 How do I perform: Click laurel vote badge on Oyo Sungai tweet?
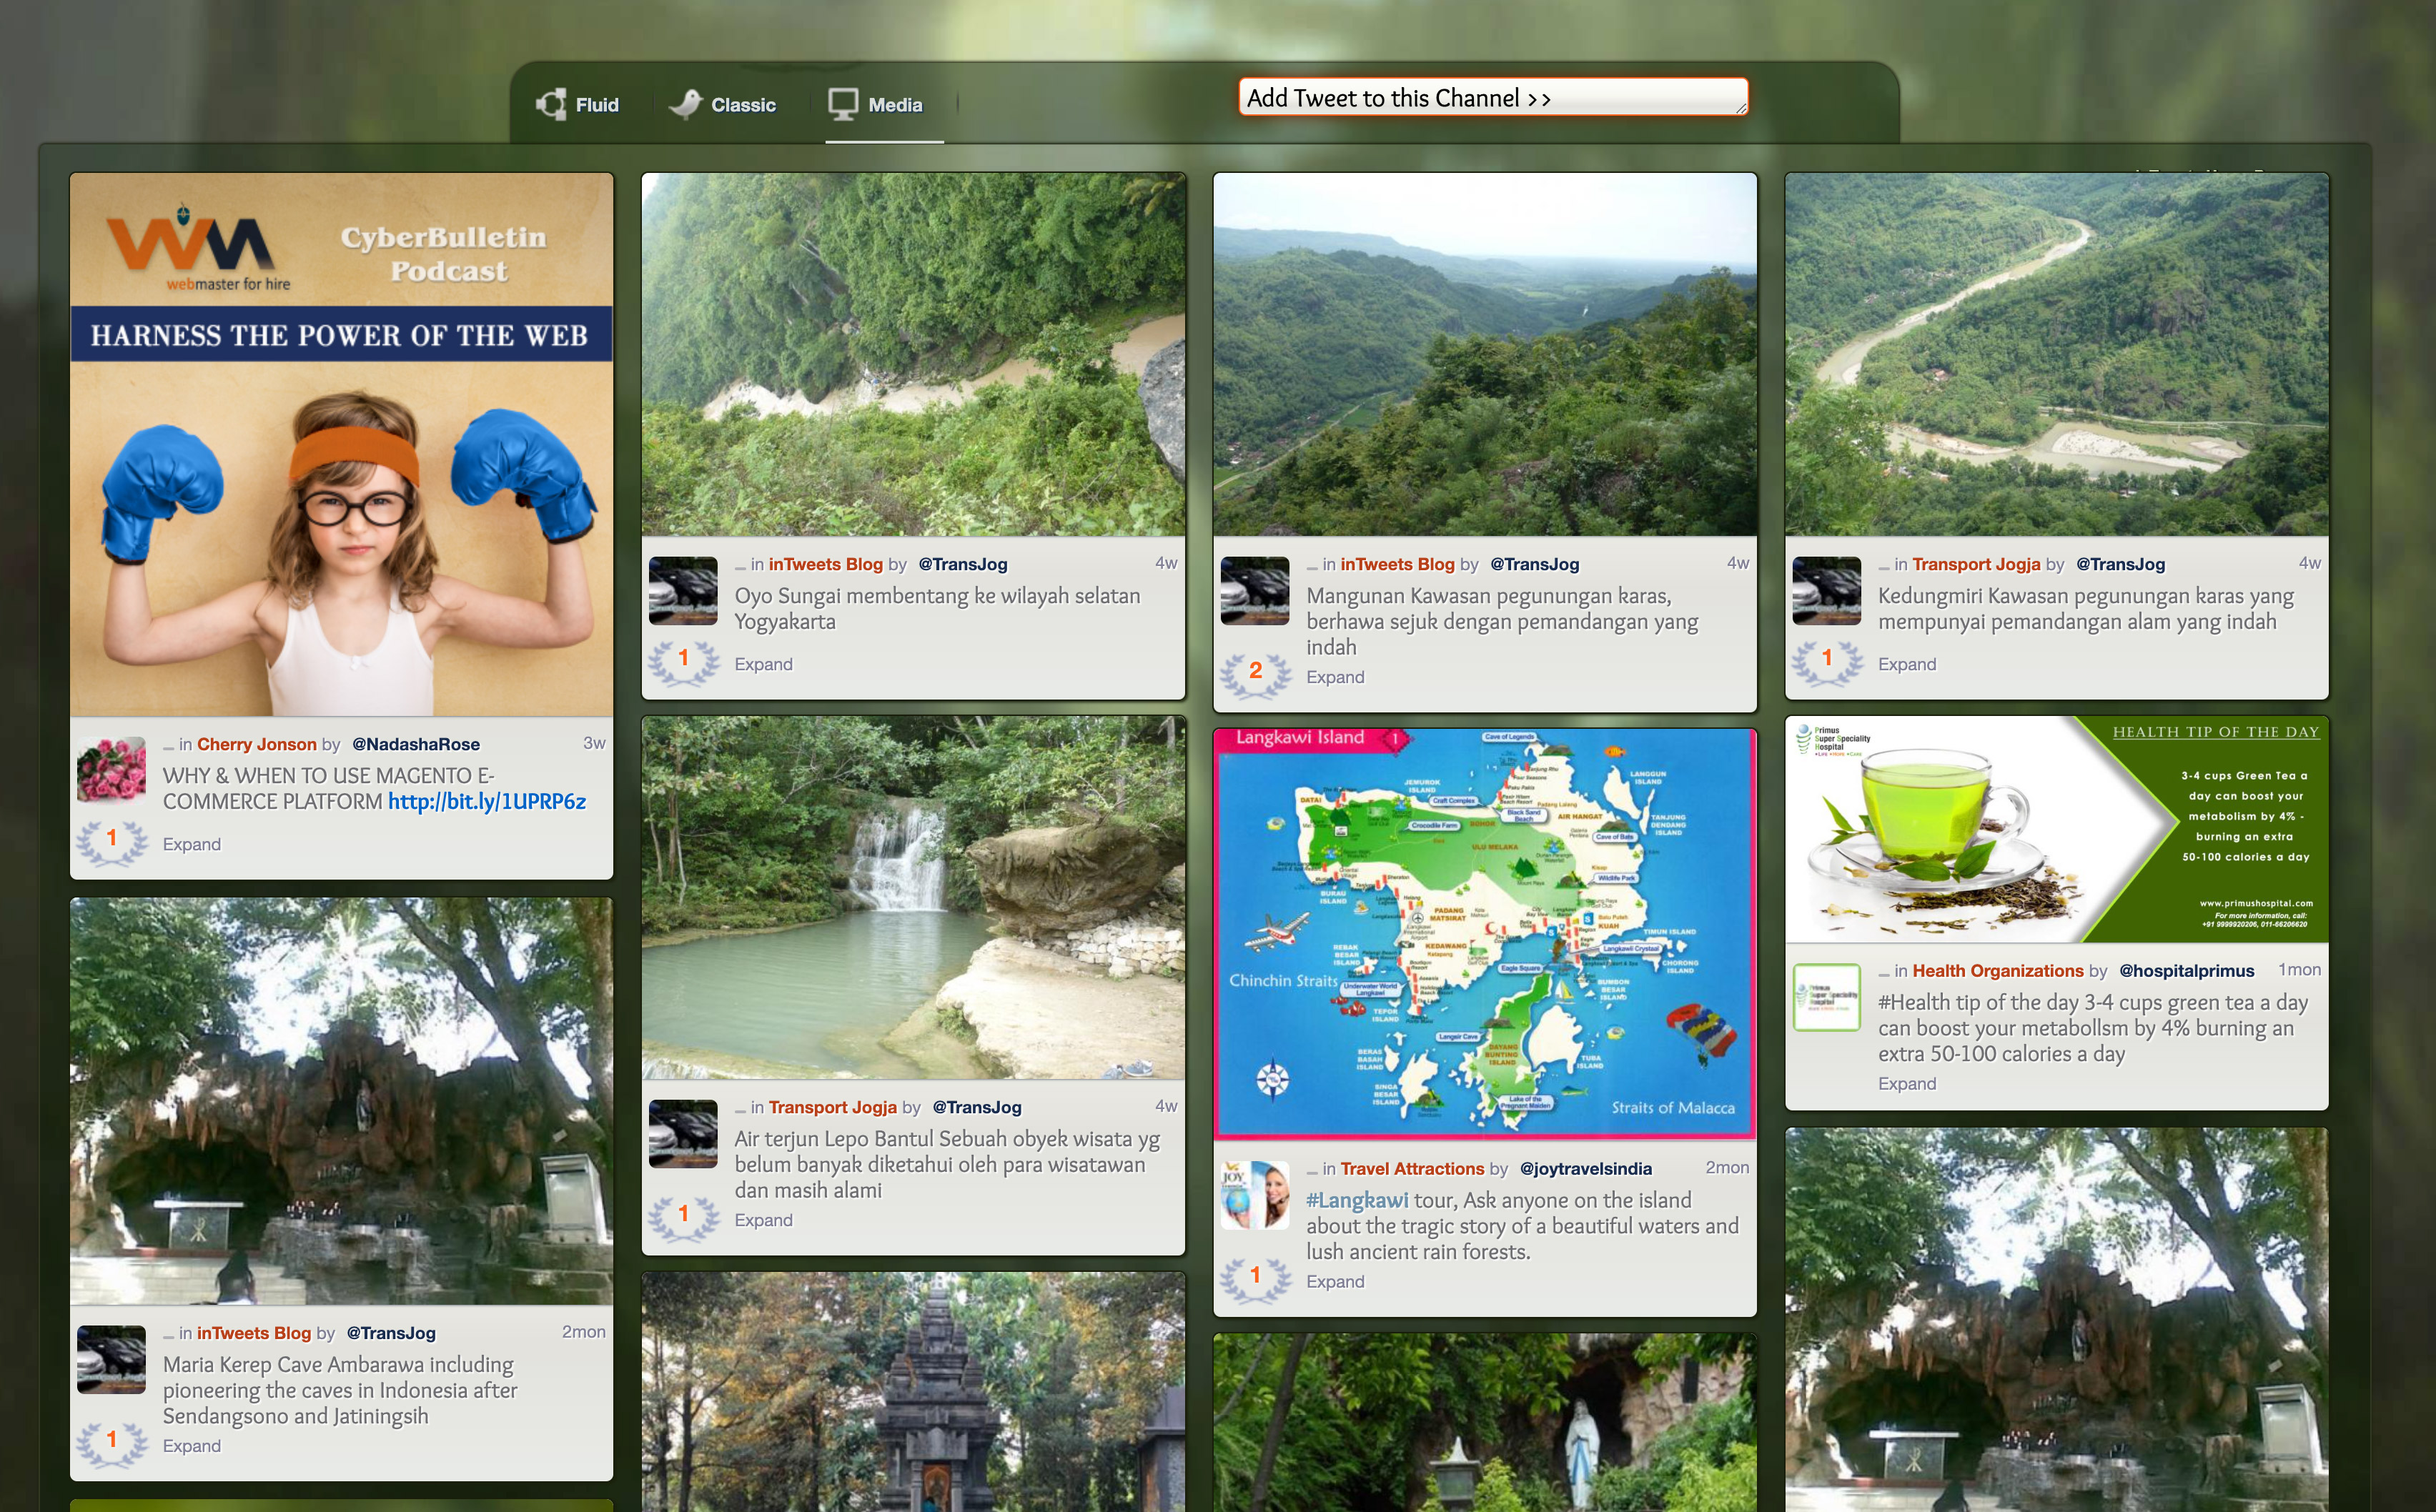(684, 660)
